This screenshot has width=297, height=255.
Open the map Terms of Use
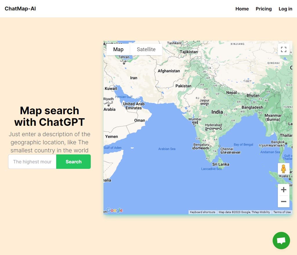coord(282,212)
